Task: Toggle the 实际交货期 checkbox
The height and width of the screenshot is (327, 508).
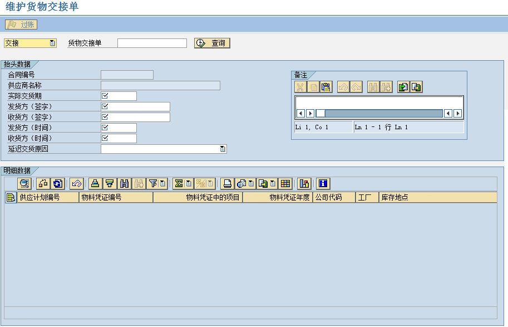Action: pos(105,96)
